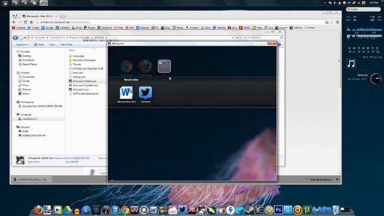The width and height of the screenshot is (384, 216).
Task: Select MAINCOMPUTER-HP under Network
Action: 32,136
